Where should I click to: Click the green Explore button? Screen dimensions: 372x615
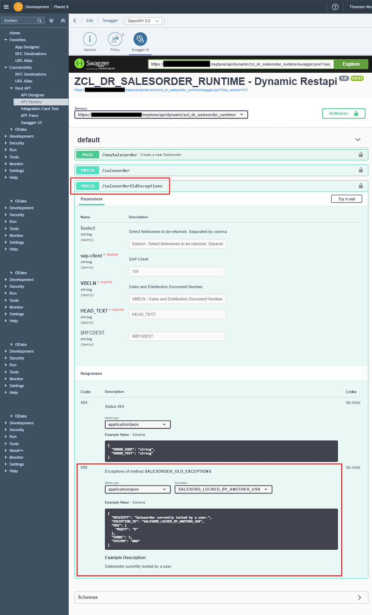pyautogui.click(x=351, y=64)
